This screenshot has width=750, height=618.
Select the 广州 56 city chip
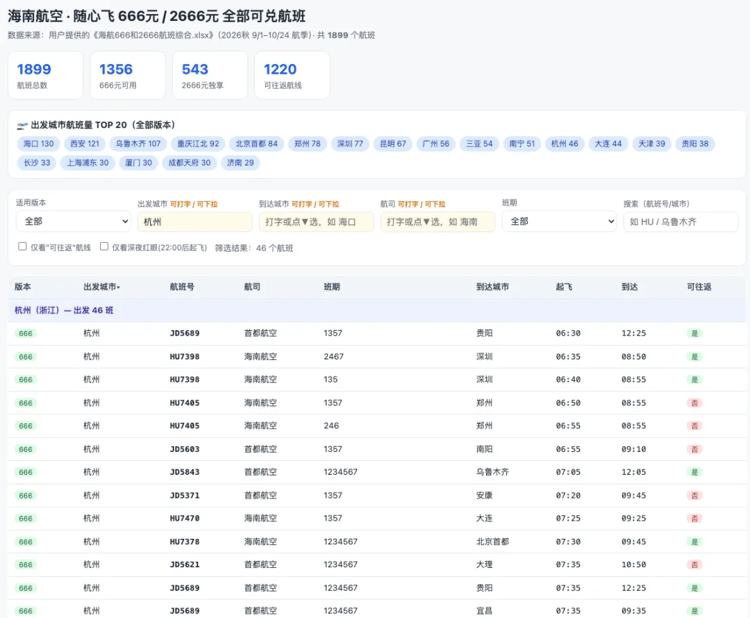(435, 144)
